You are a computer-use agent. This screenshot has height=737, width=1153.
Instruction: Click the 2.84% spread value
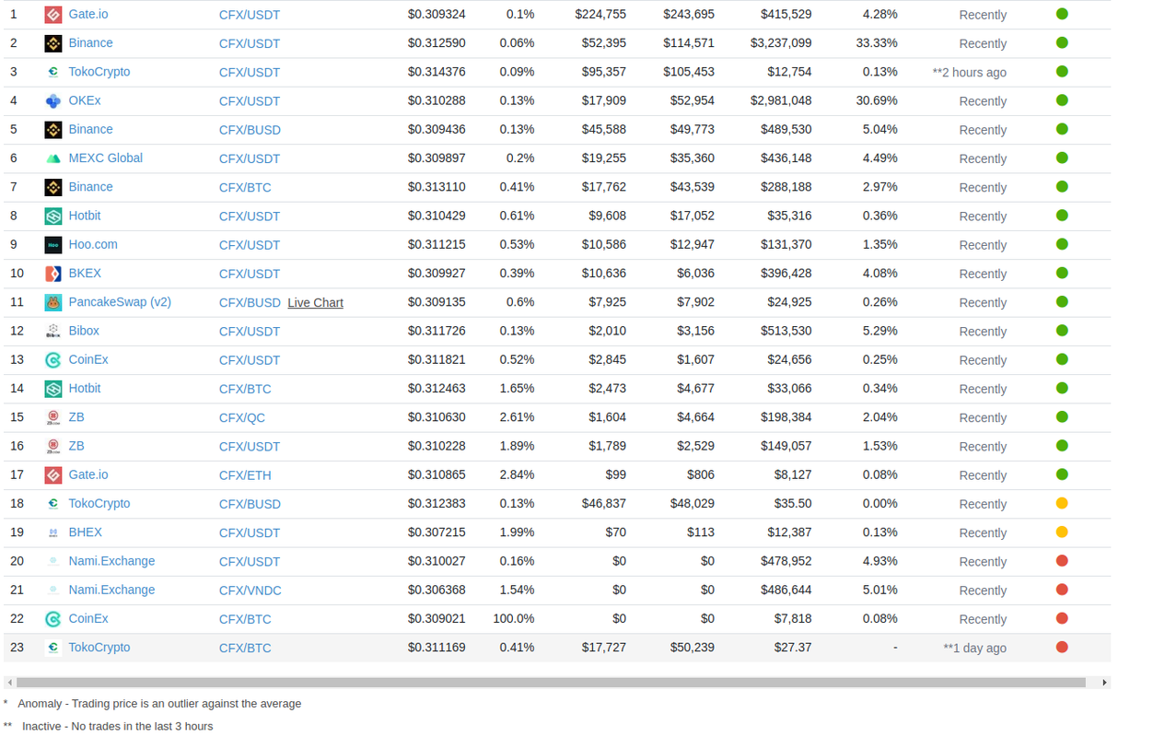point(517,474)
